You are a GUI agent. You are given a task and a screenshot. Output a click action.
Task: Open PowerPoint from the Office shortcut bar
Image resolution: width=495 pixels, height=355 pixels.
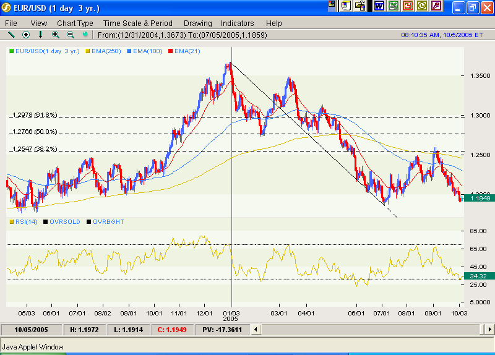point(408,6)
